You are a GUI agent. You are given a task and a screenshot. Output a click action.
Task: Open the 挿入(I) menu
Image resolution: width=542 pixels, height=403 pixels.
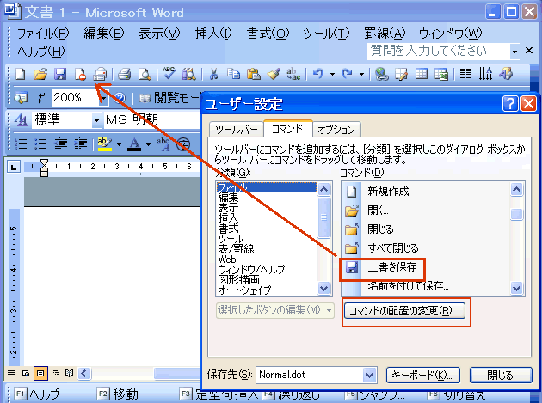click(213, 34)
